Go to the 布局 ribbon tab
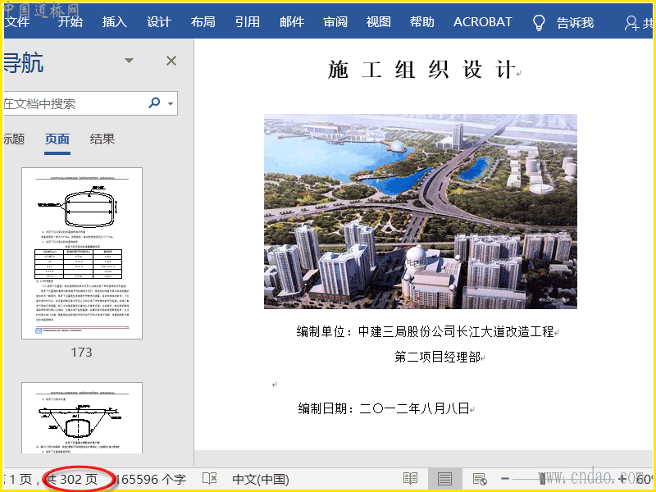The image size is (656, 492). coord(203,22)
